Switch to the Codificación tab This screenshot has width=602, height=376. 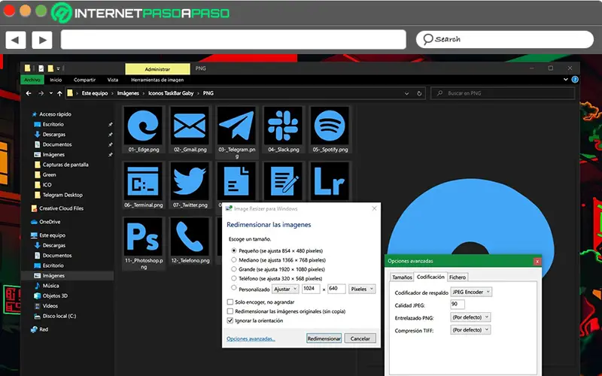(430, 277)
